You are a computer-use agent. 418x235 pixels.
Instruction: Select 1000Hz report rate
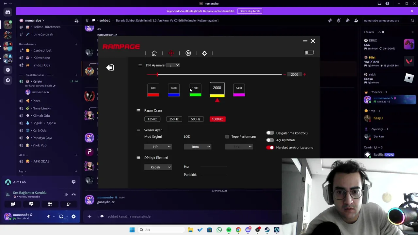point(217,119)
